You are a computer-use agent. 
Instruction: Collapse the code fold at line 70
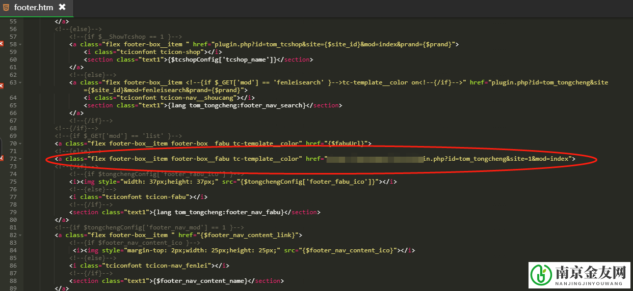[20, 143]
